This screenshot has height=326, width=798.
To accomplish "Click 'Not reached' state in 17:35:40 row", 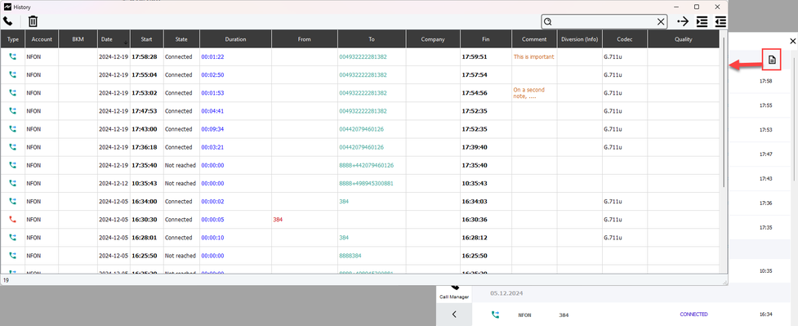I will coord(181,165).
